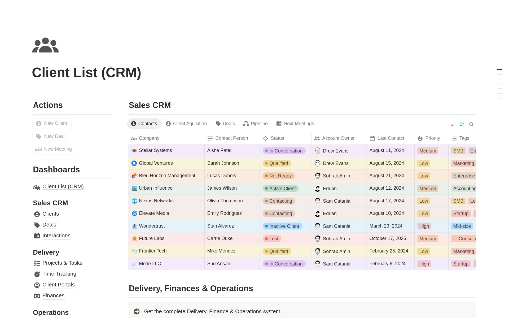The width and height of the screenshot is (509, 318).
Task: Switch to the Contacts tab
Action: click(144, 124)
